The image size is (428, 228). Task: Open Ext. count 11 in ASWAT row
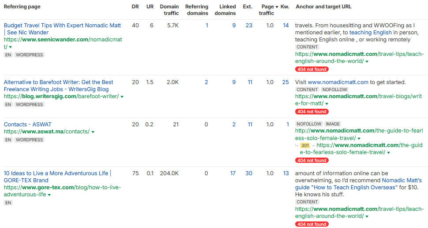tap(250, 125)
